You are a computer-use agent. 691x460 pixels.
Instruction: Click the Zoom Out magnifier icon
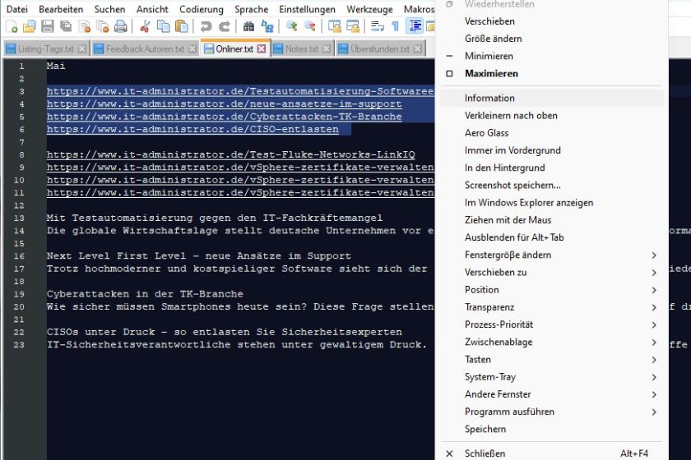pyautogui.click(x=310, y=26)
